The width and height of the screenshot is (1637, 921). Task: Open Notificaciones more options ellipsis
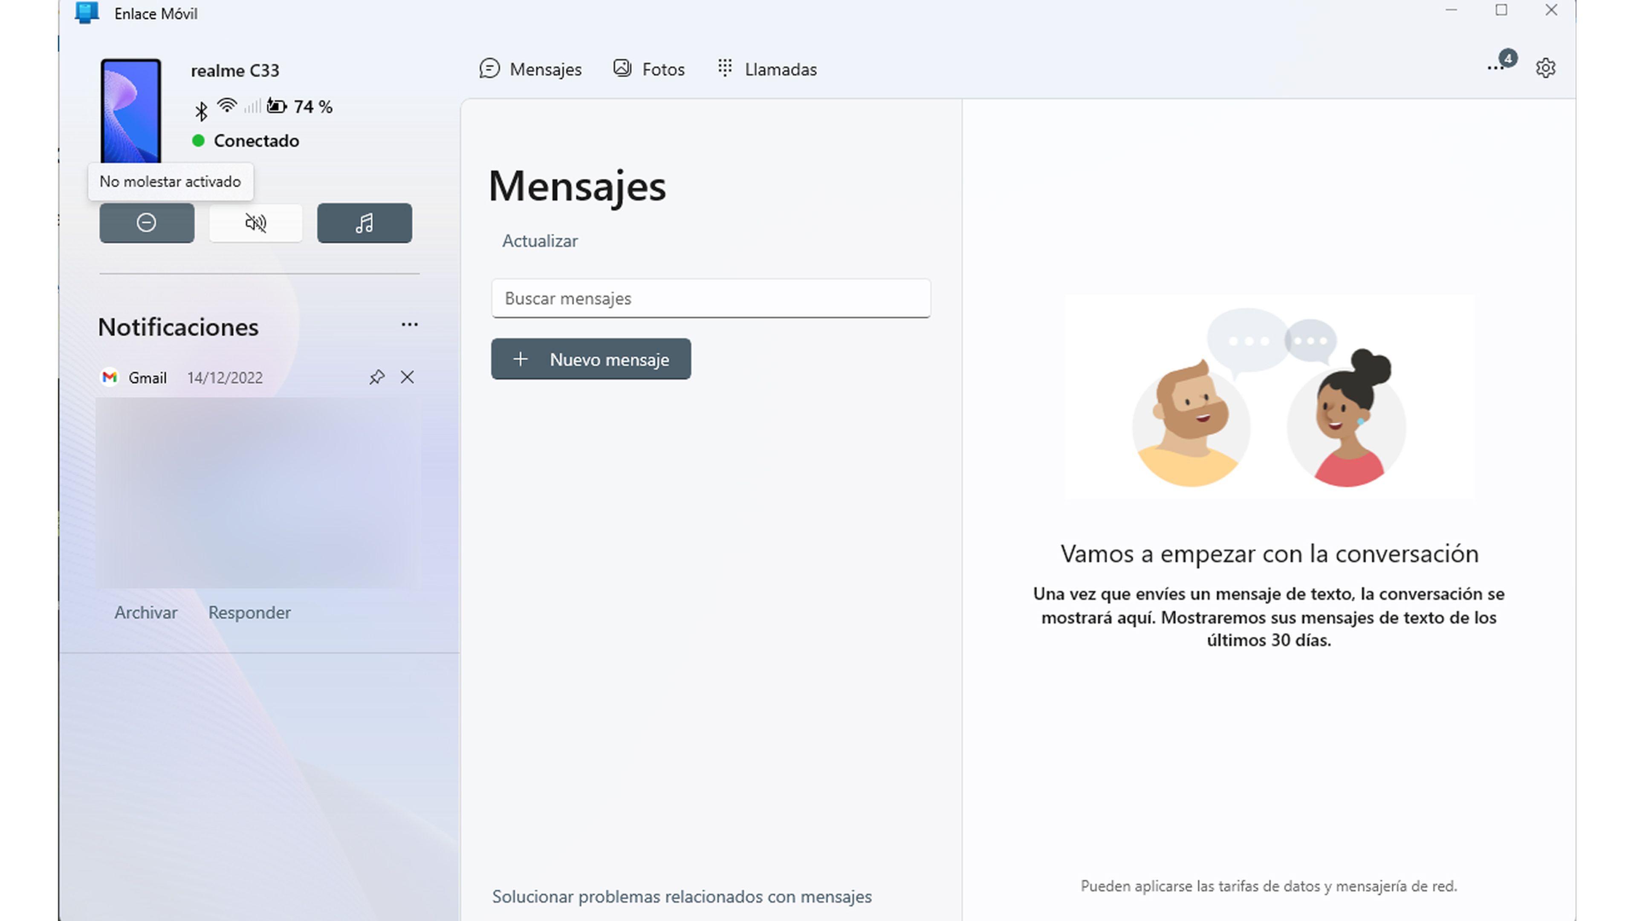pos(409,325)
